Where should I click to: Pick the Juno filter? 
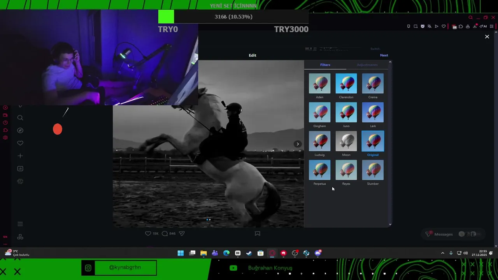pyautogui.click(x=346, y=112)
